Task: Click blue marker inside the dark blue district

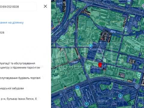Action: pos(120,96)
